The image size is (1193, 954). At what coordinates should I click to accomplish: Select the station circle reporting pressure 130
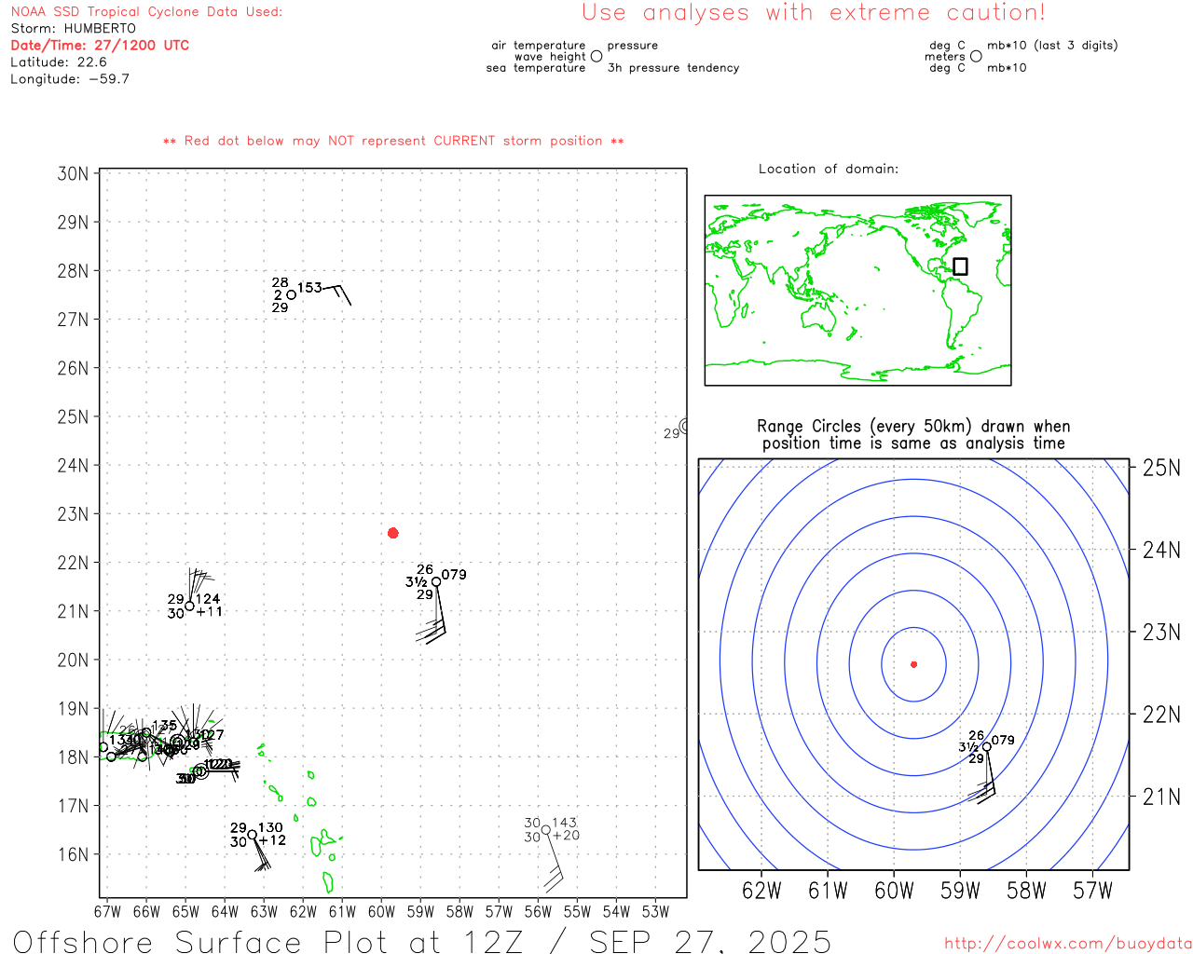[x=252, y=835]
